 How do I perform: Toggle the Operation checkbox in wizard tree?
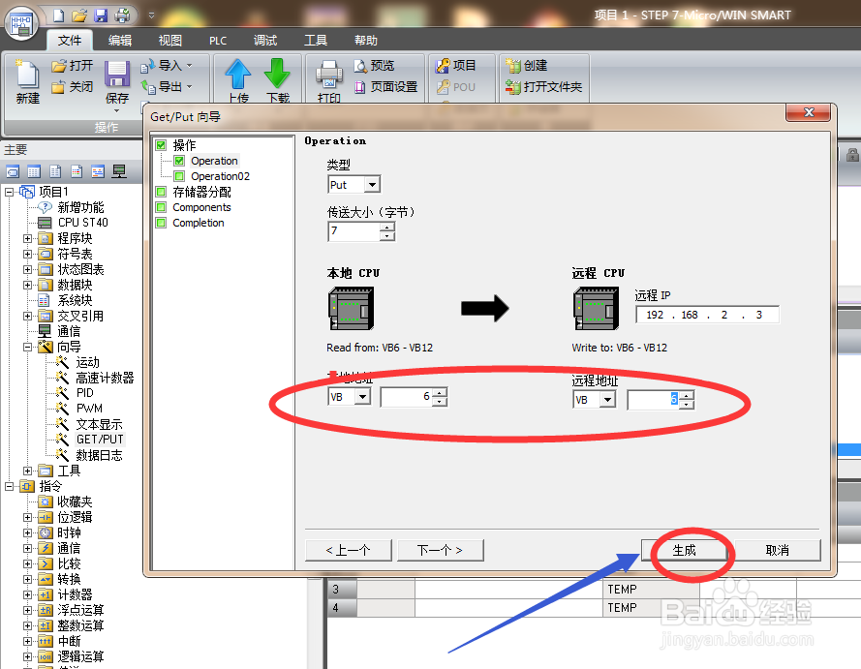[x=179, y=161]
